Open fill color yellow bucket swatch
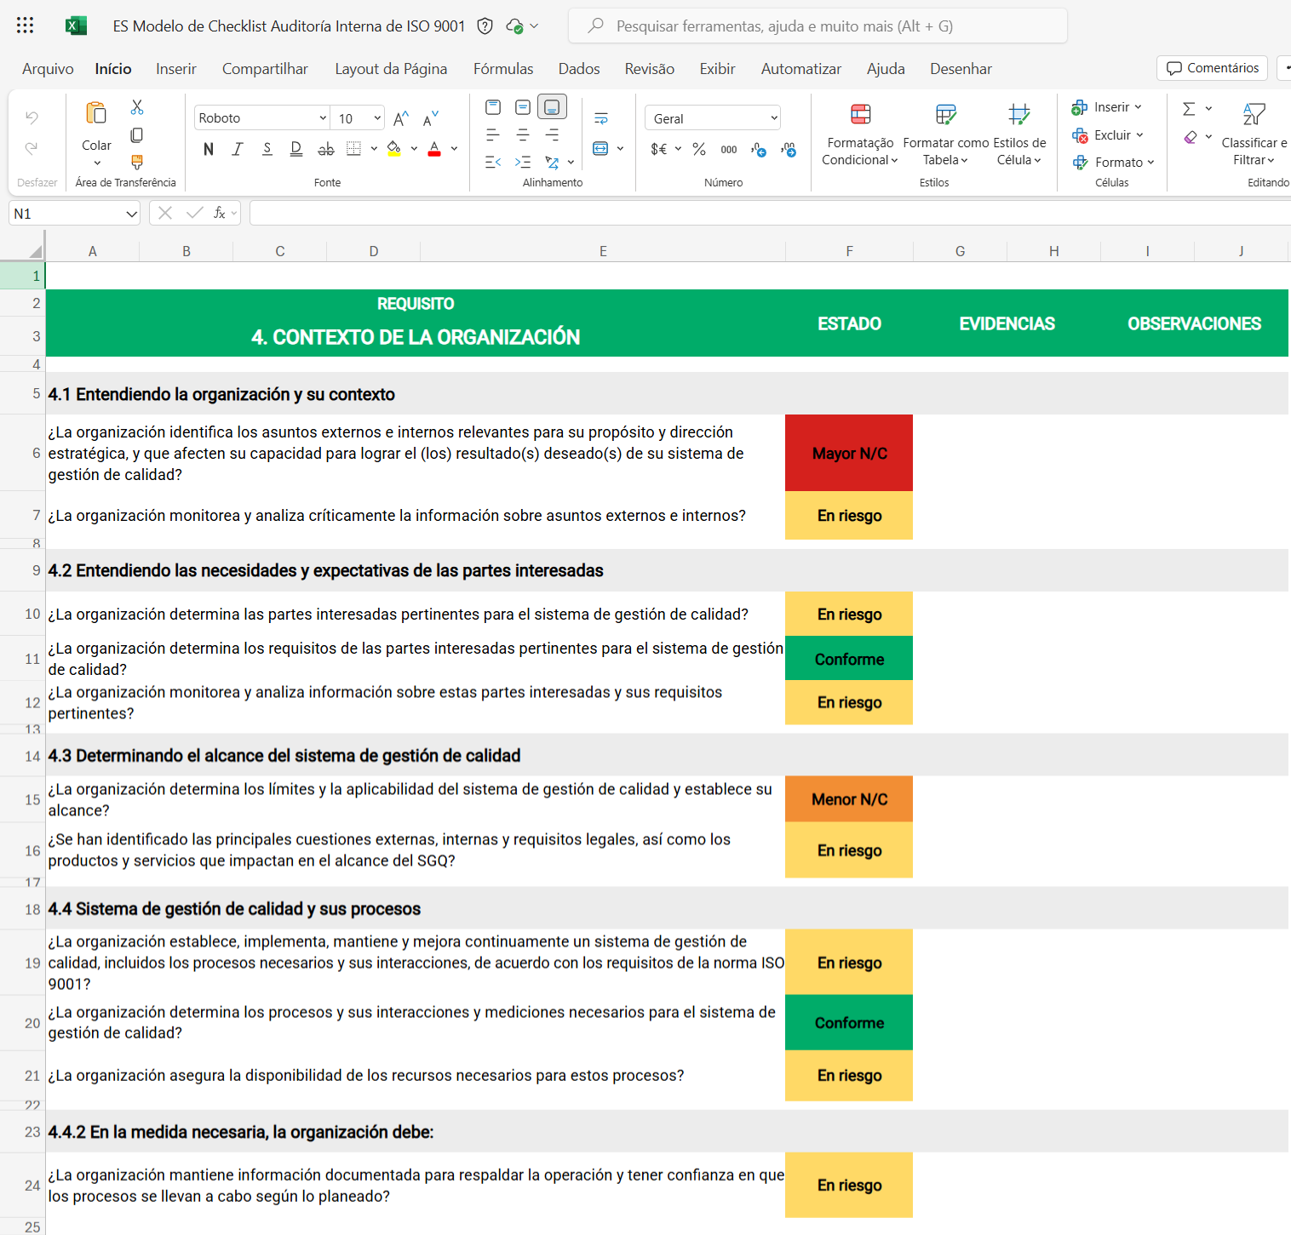 point(394,150)
